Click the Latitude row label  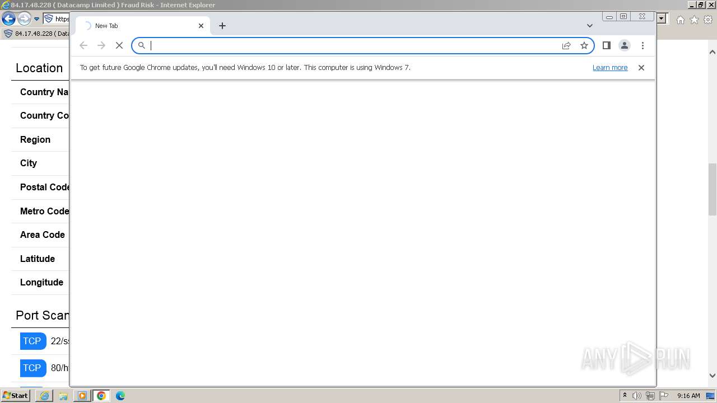(38, 259)
